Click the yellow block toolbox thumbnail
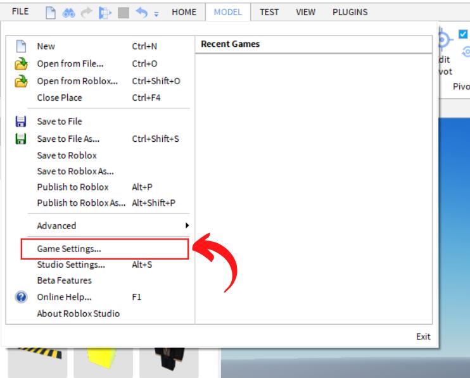This screenshot has width=470, height=378. coord(103,362)
